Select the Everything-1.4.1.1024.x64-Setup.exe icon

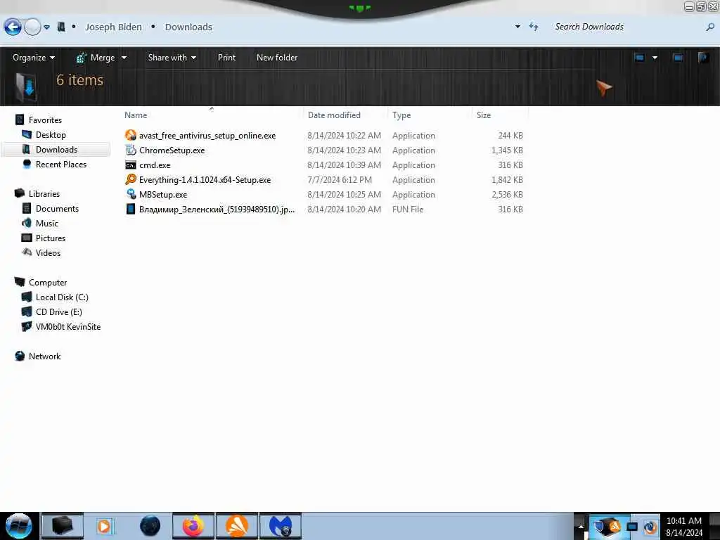[x=131, y=179]
